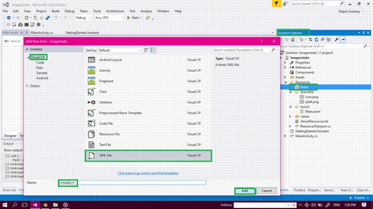The image size is (373, 209).
Task: Switch templates to small icons view
Action: point(146,50)
